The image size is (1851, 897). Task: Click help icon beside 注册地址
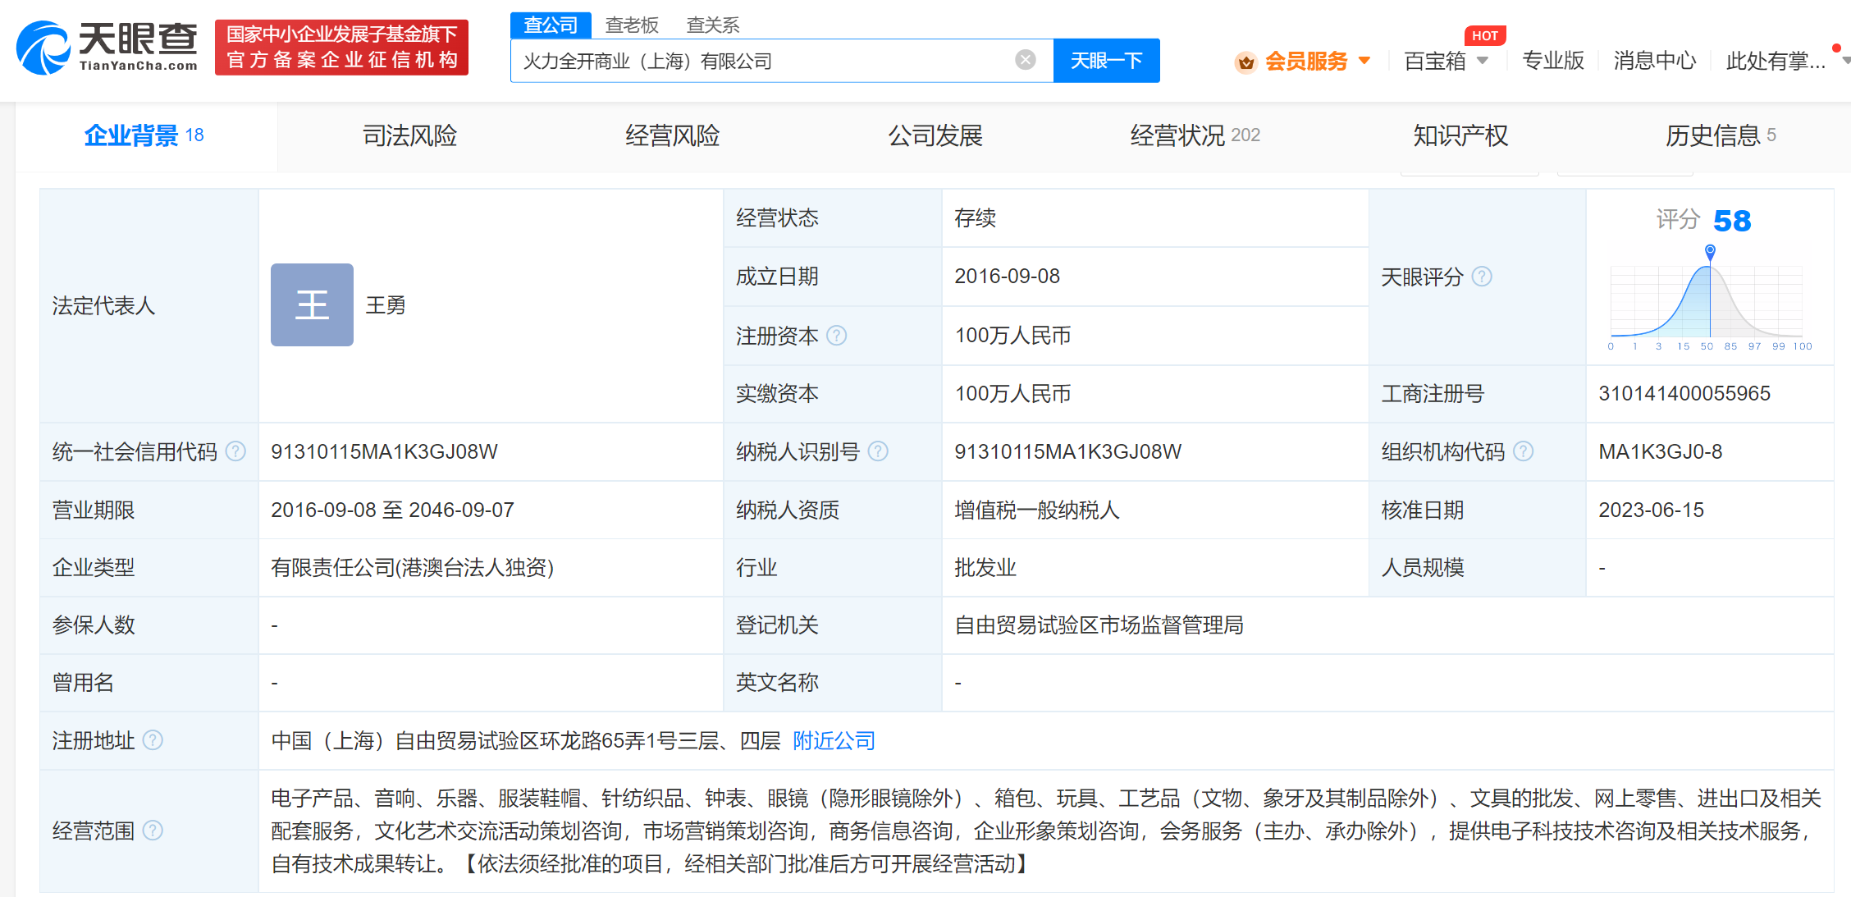[x=153, y=740]
